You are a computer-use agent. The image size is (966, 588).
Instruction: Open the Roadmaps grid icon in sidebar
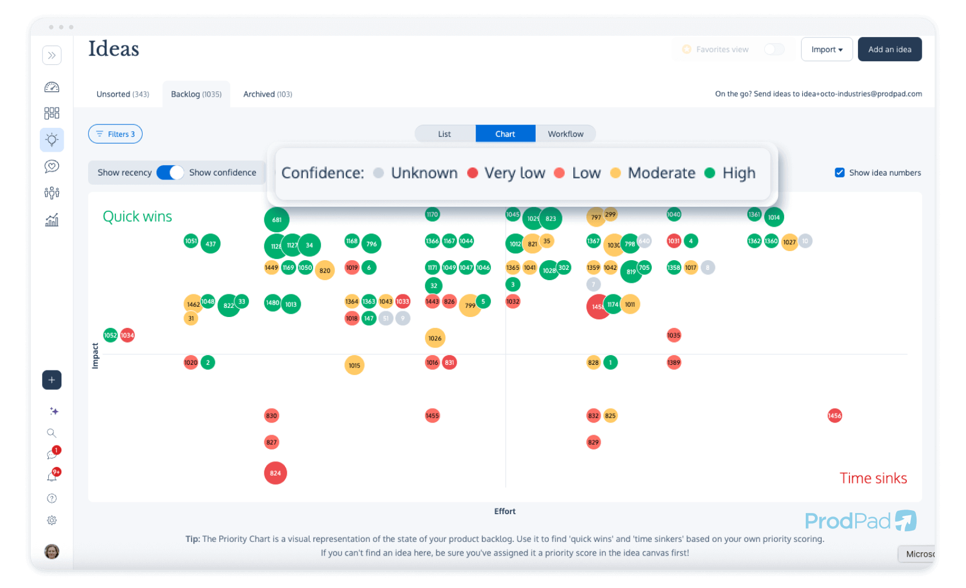(52, 112)
